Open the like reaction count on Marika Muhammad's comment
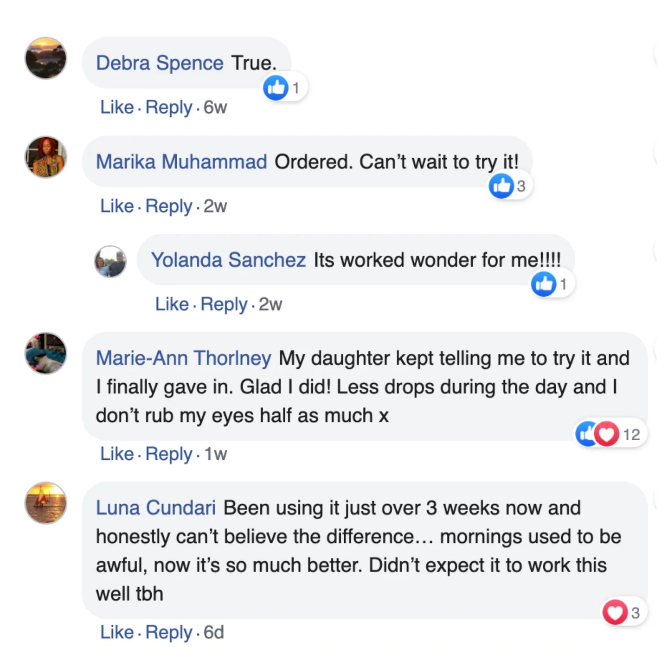668x668 pixels. click(x=521, y=186)
